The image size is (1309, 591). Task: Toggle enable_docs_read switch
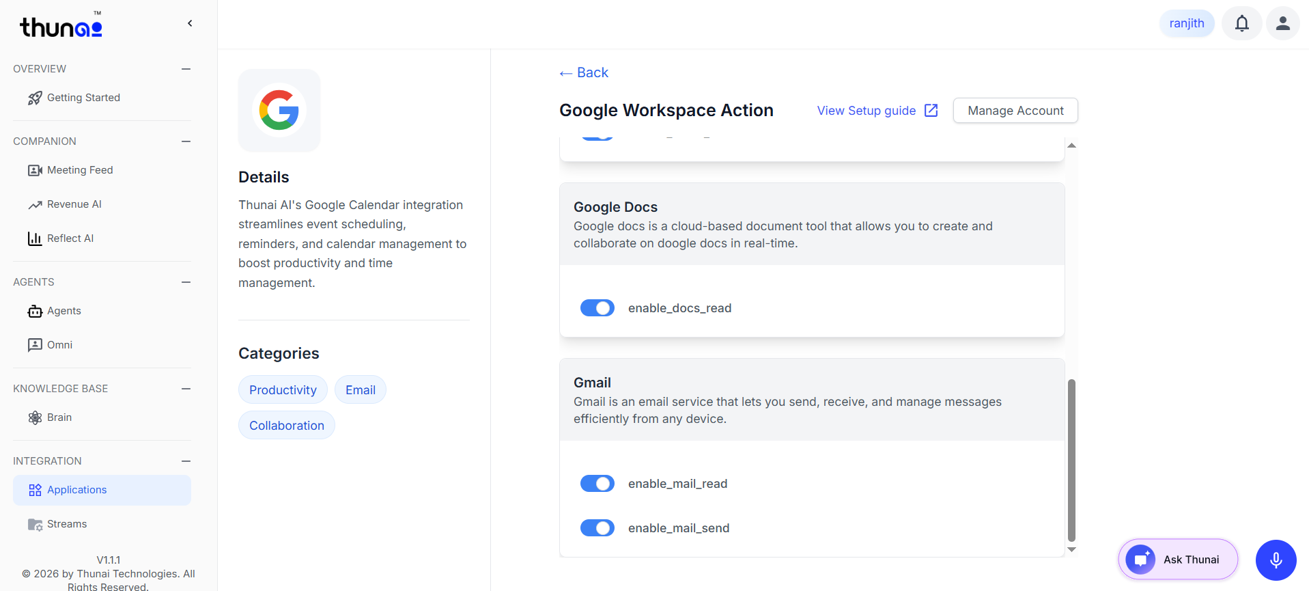pos(597,308)
